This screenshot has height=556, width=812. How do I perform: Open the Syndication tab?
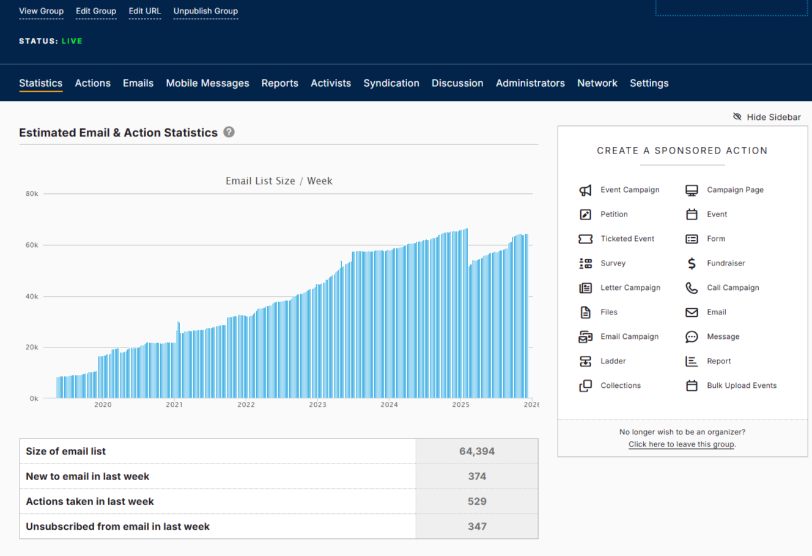(391, 83)
